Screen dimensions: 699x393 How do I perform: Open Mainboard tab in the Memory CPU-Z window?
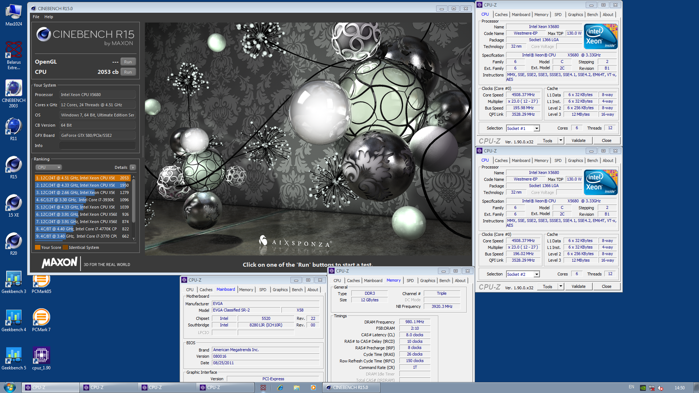373,281
